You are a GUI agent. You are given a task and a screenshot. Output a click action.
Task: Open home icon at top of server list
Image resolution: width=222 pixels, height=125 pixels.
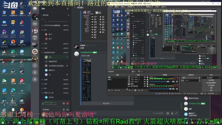[35, 8]
